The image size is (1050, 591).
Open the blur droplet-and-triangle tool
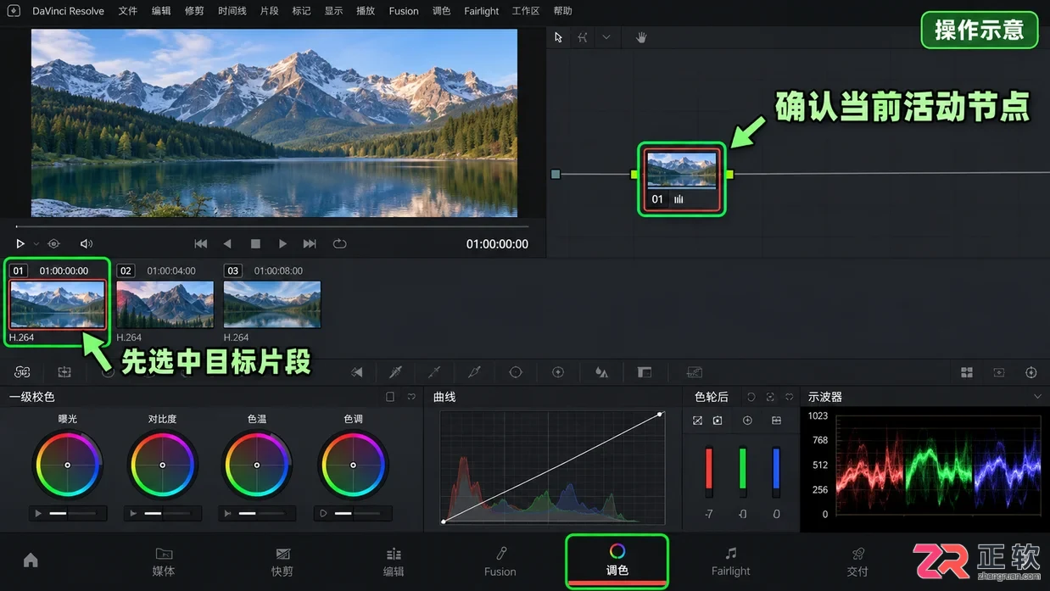[x=601, y=372]
